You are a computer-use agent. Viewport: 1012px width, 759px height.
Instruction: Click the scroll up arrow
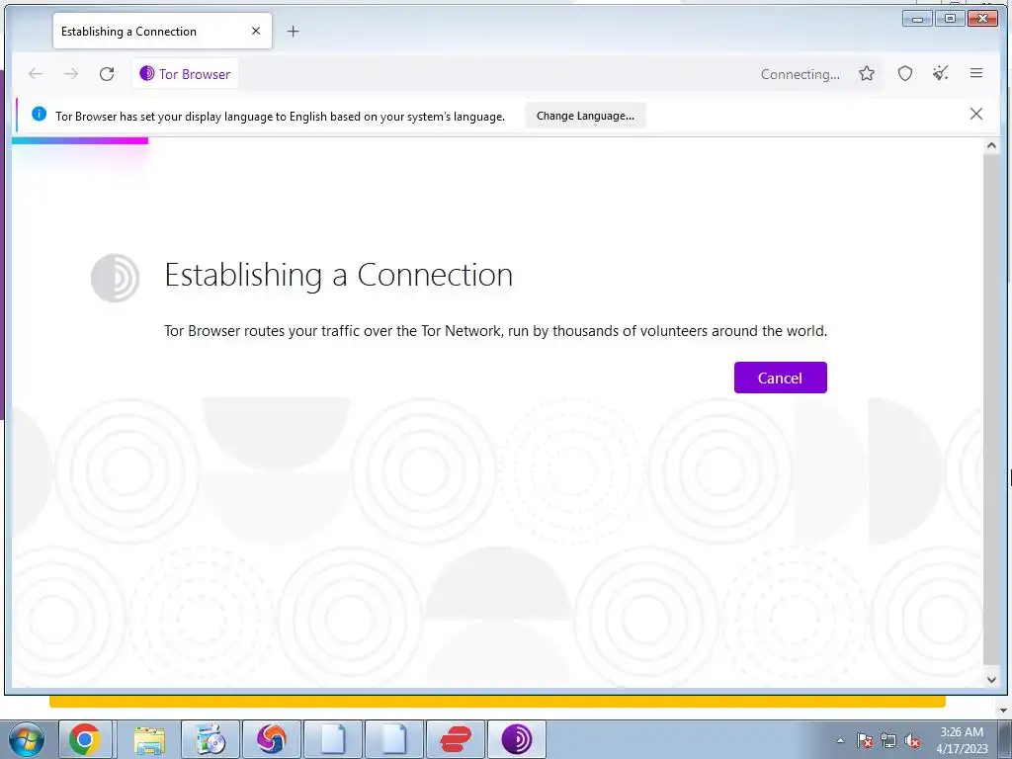(x=991, y=146)
